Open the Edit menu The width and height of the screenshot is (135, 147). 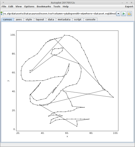[x=11, y=6]
